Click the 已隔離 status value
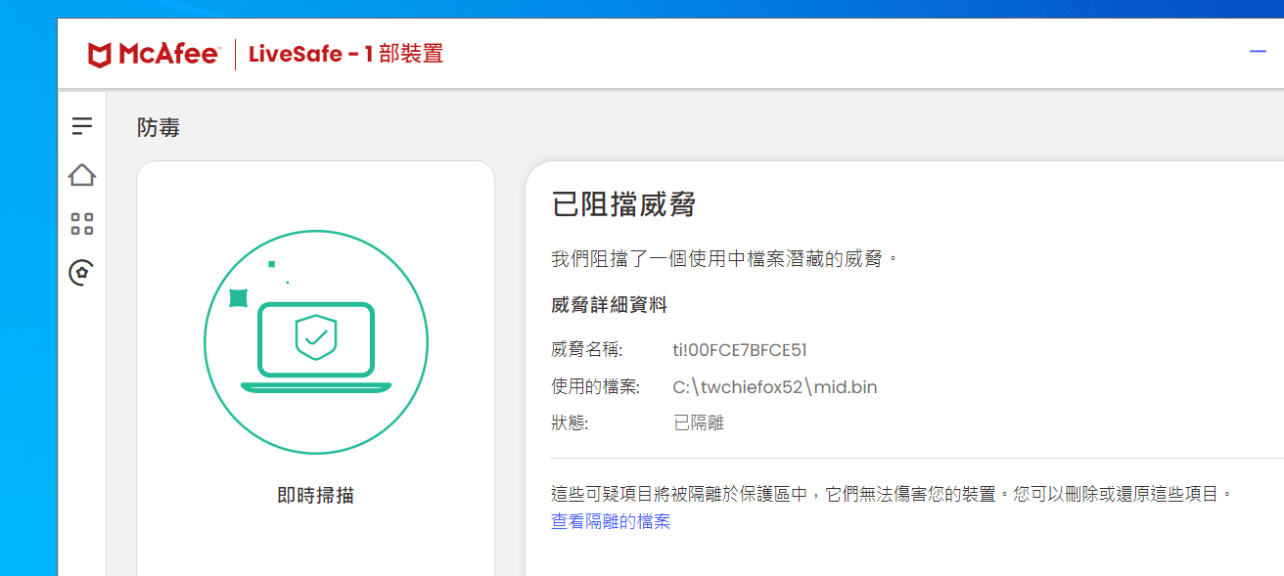 (698, 423)
